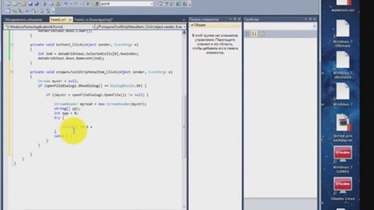Click the StreamReader myread declaration line

(x=100, y=104)
